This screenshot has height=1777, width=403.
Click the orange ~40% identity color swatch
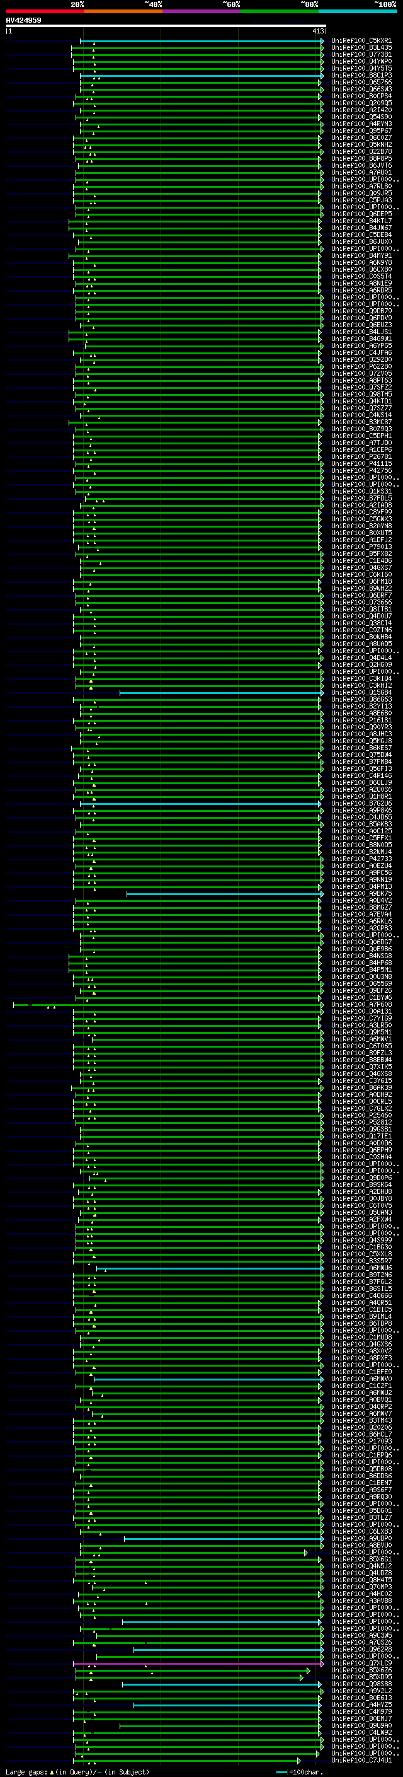pyautogui.click(x=123, y=11)
